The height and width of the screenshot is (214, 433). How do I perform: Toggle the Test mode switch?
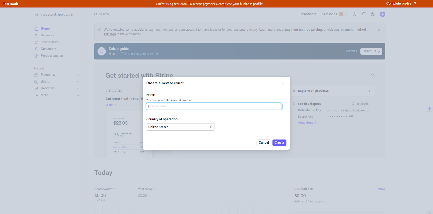[343, 14]
